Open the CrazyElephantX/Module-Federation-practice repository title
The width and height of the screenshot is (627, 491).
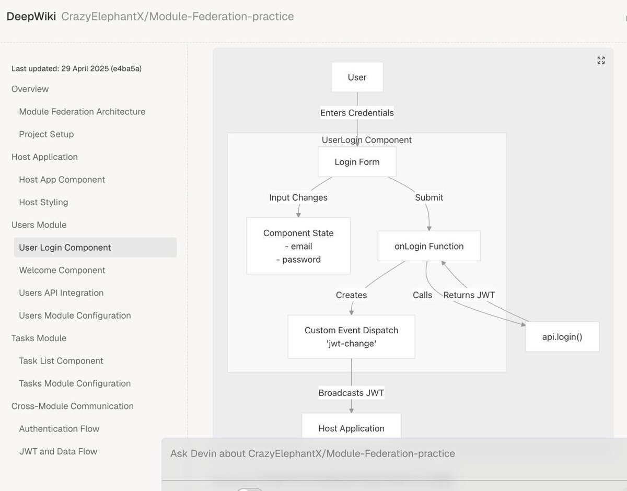(178, 17)
